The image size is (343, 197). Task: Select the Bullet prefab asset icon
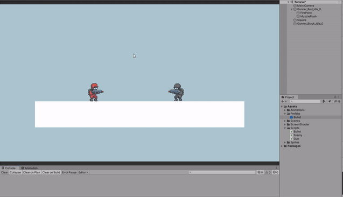291,117
